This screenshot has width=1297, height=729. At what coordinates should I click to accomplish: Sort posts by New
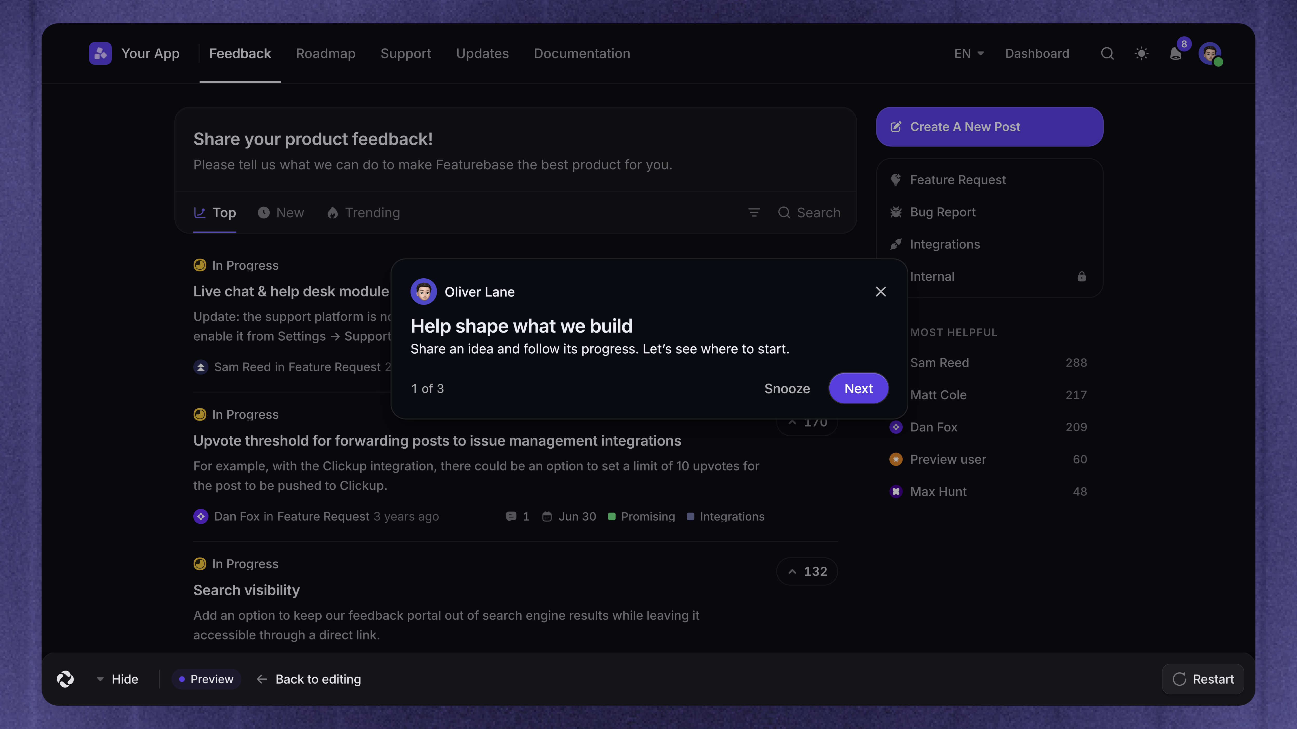point(280,212)
